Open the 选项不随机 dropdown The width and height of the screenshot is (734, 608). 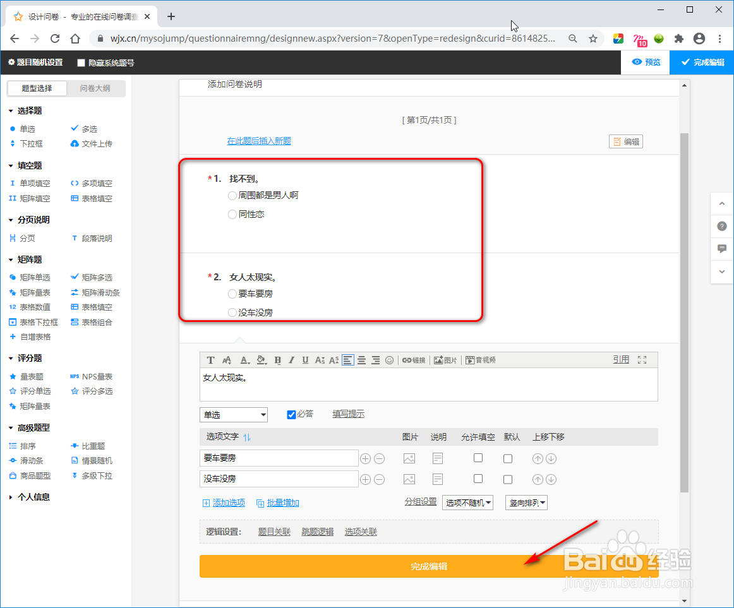point(467,503)
